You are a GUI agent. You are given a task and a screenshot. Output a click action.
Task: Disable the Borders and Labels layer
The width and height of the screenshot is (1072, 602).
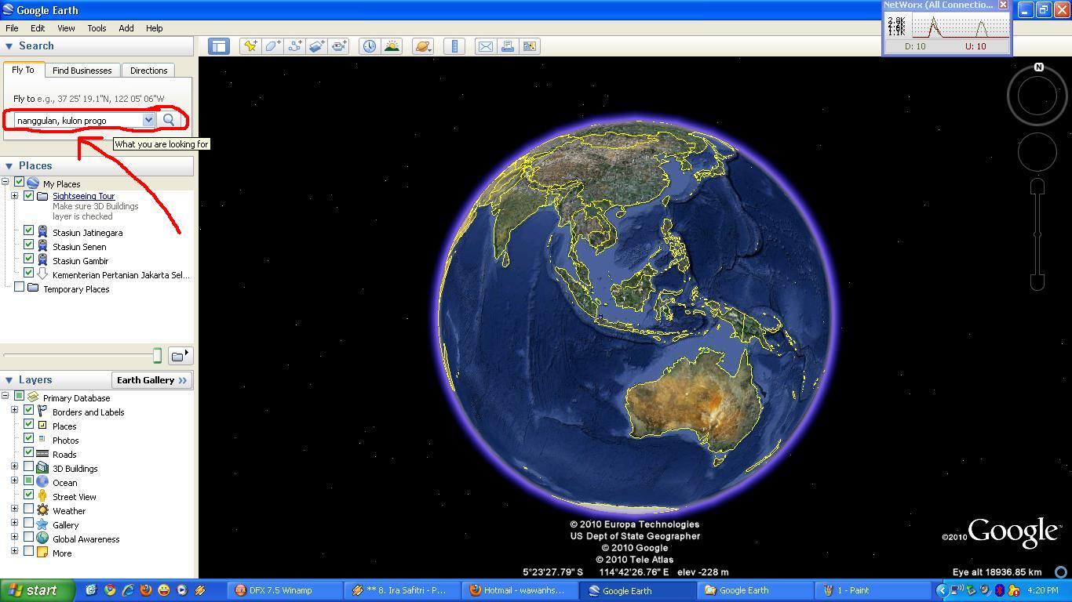(x=29, y=411)
